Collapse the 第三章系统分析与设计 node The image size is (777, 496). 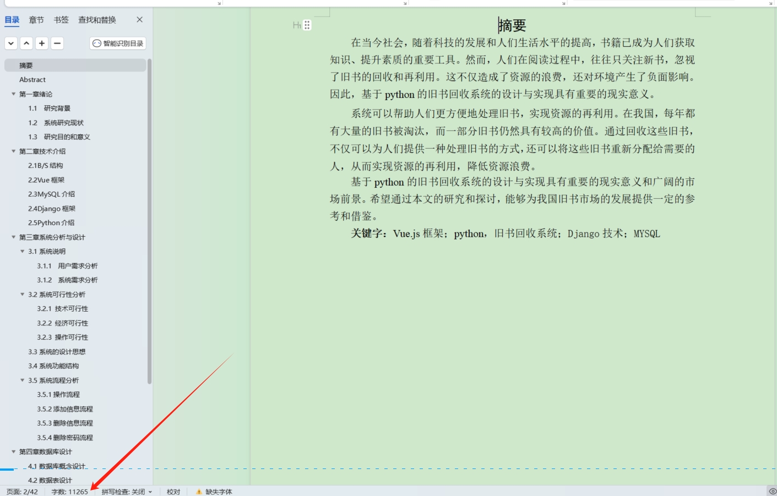(14, 237)
